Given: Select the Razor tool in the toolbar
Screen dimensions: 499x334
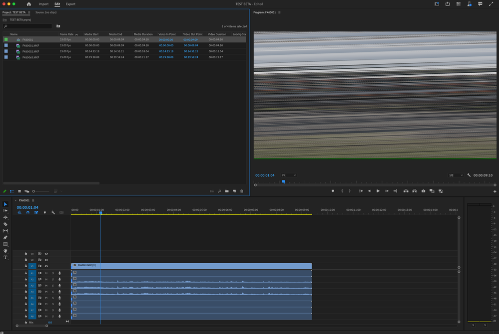Looking at the screenshot, I should (x=5, y=224).
